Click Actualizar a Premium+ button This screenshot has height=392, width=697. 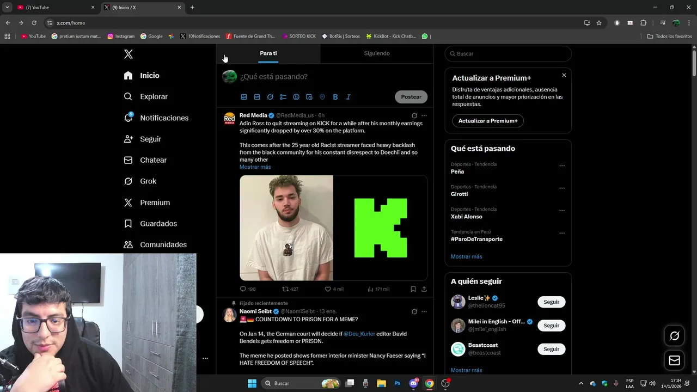click(488, 121)
